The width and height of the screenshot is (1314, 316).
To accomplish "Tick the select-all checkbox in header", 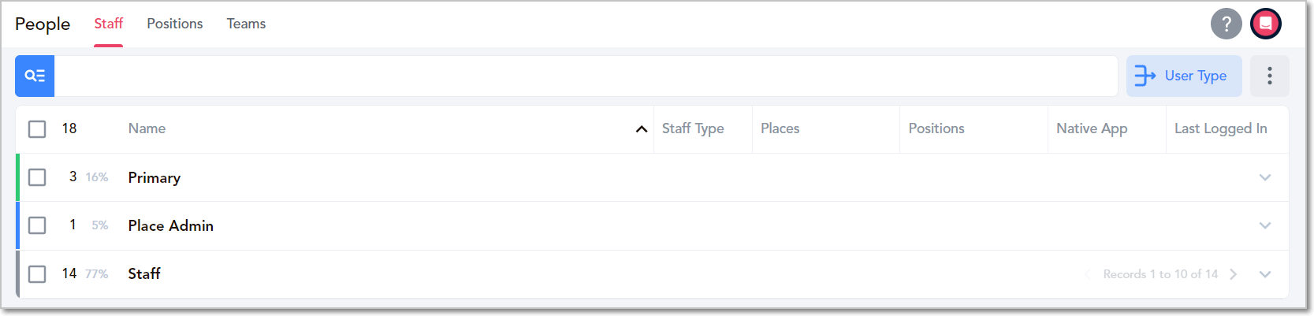I will (37, 128).
